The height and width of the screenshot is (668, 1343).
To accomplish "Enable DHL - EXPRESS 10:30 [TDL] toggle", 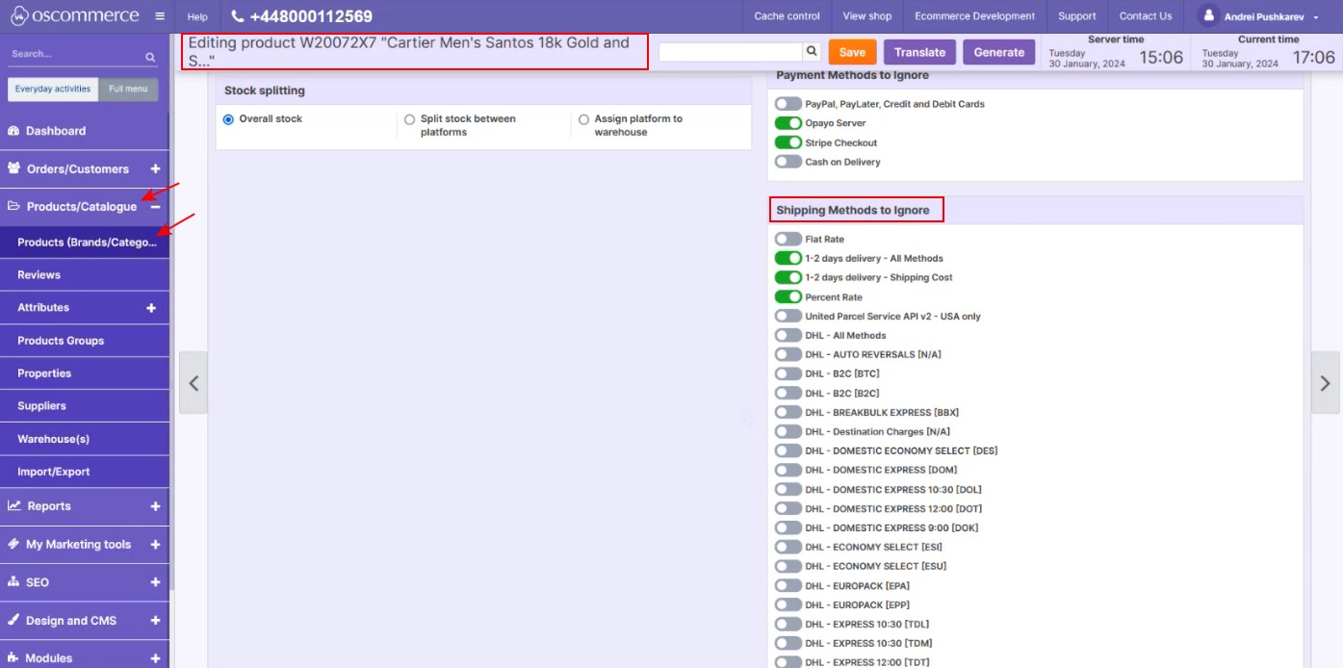I will pyautogui.click(x=788, y=624).
